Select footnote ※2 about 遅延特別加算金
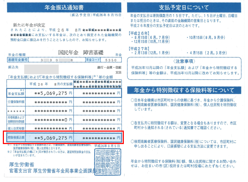The image size is (248, 182). (49, 154)
